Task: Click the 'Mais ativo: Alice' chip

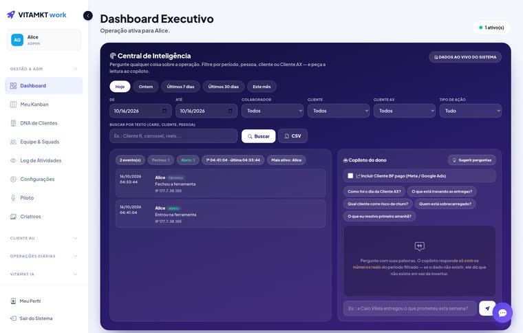Action: (286, 160)
